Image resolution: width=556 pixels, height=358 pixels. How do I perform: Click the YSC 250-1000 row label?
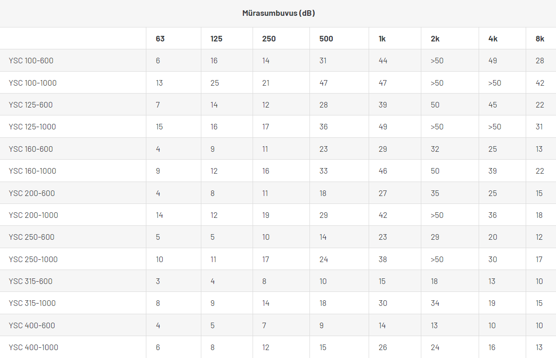point(33,259)
